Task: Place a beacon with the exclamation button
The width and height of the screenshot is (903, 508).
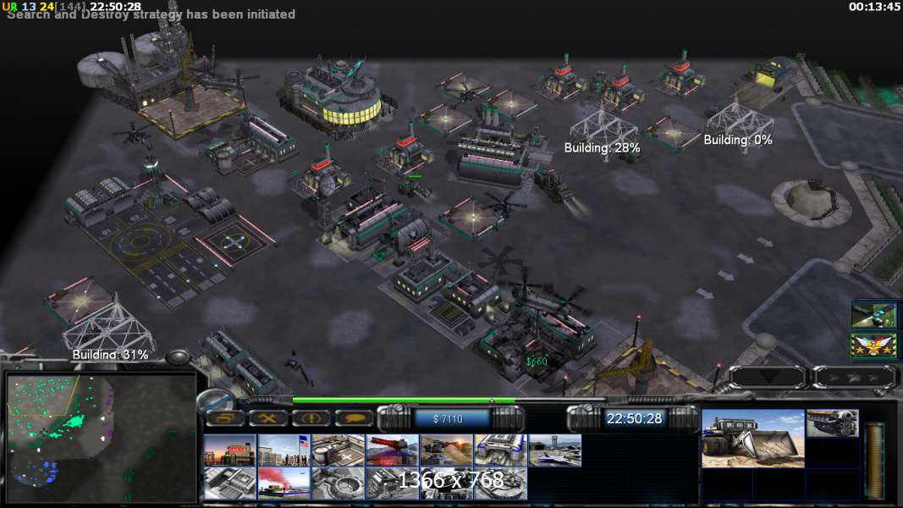Action: [311, 418]
